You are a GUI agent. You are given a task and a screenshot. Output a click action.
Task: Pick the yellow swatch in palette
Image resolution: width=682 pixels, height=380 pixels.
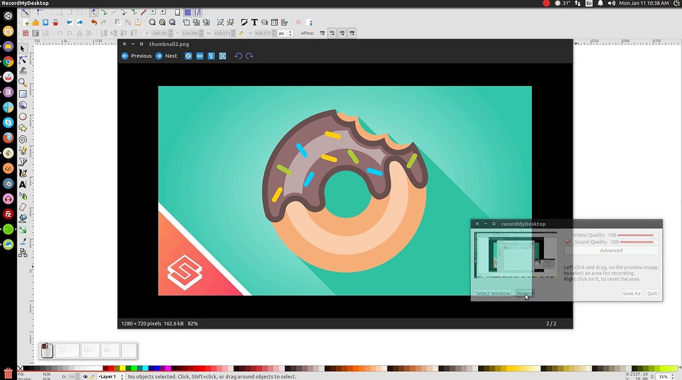click(x=123, y=368)
